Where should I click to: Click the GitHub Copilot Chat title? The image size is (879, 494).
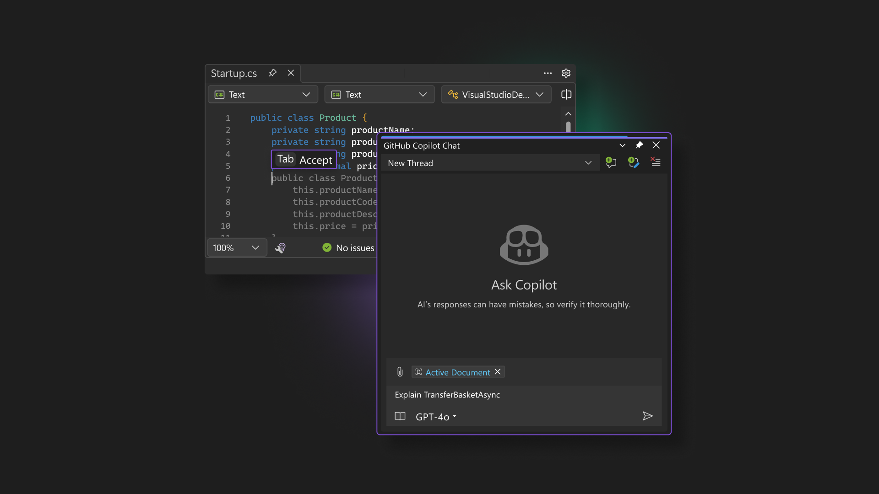[x=421, y=146]
